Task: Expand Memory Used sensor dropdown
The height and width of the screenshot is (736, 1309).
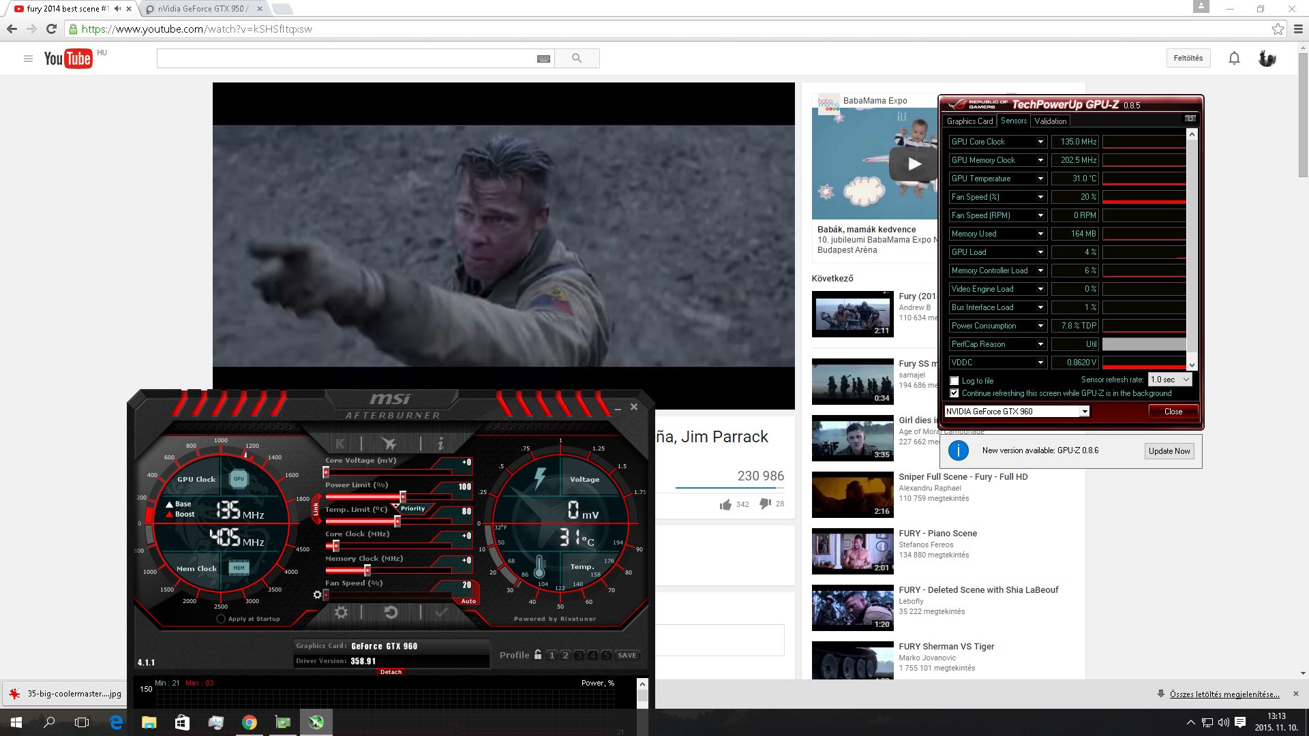Action: pyautogui.click(x=1040, y=234)
